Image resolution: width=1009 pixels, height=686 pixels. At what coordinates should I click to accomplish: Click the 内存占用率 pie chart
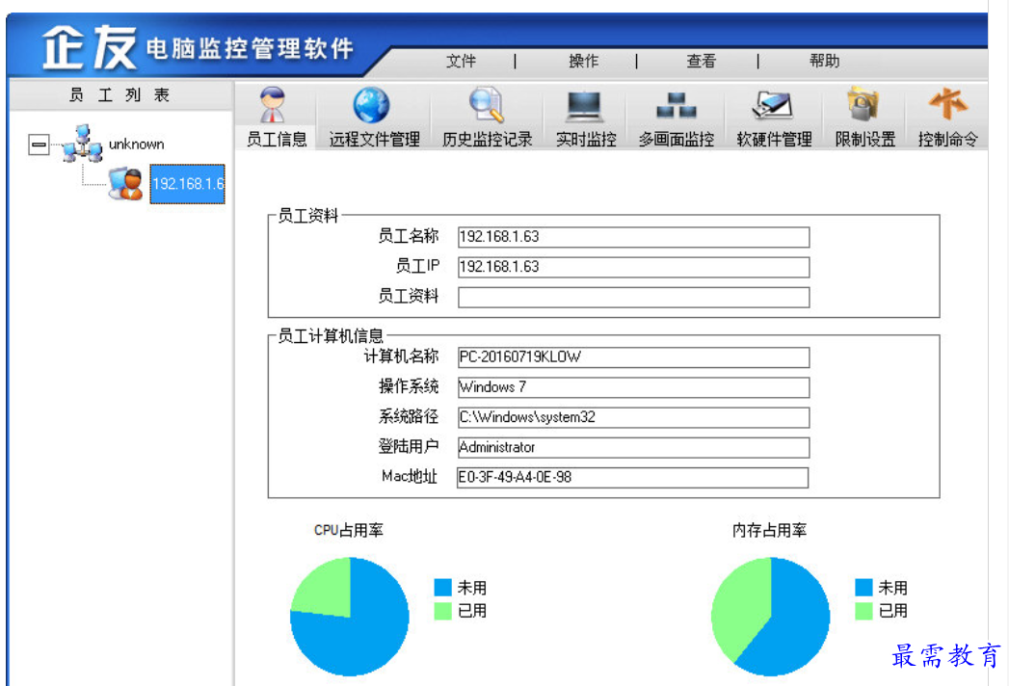pyautogui.click(x=770, y=617)
